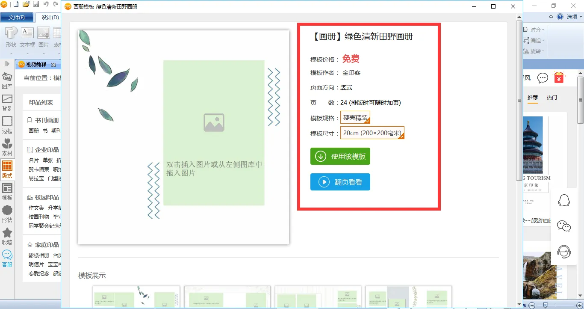
Task: Click the Redo arrow icon
Action: point(56,5)
